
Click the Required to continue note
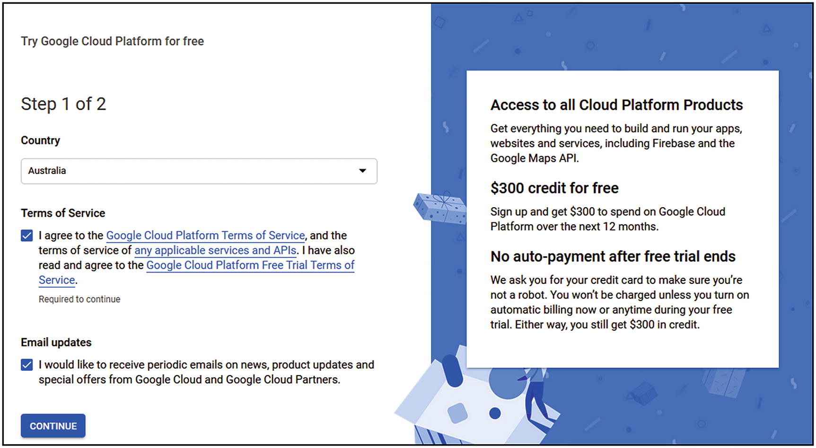[79, 299]
